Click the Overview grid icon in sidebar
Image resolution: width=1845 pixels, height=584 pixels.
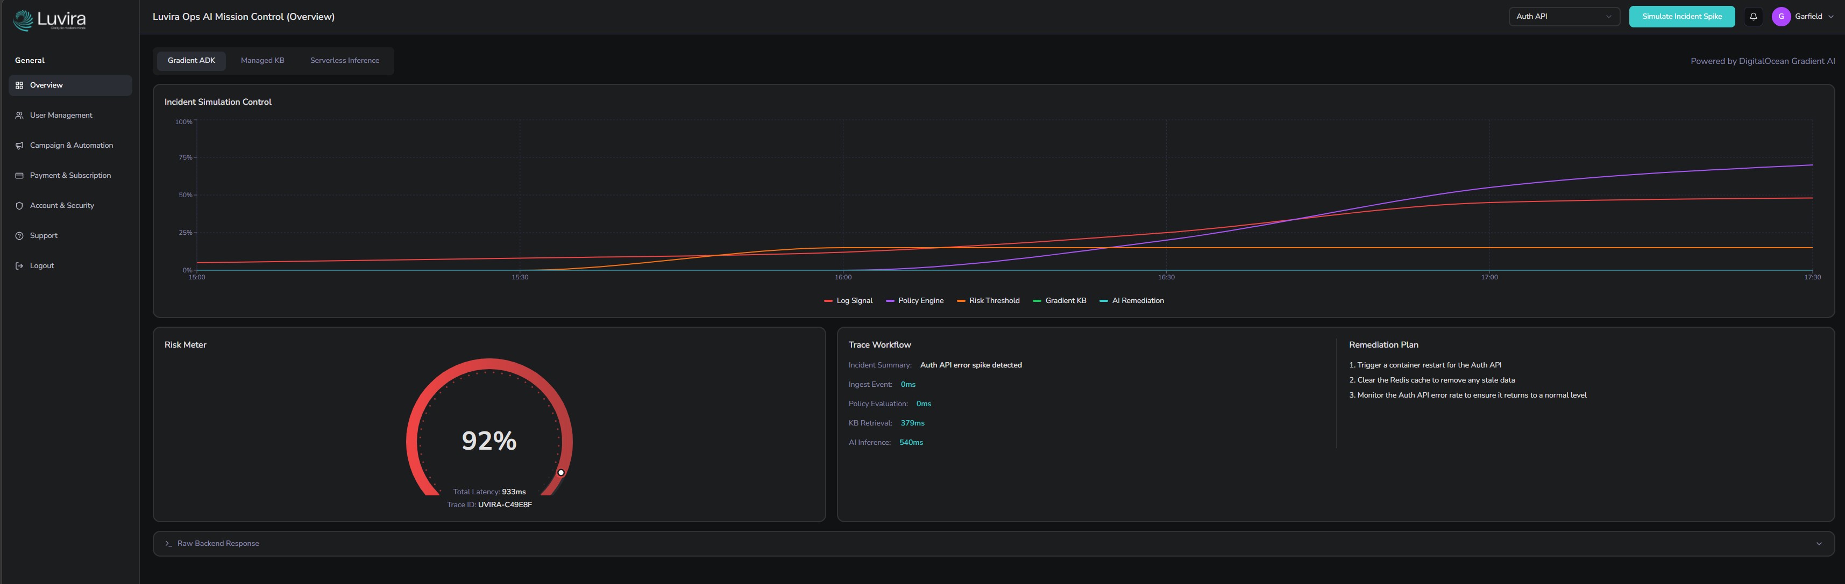tap(19, 85)
